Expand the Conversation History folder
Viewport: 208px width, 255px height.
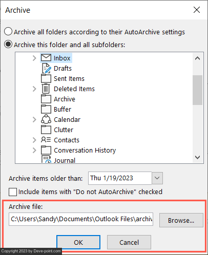pos(34,150)
